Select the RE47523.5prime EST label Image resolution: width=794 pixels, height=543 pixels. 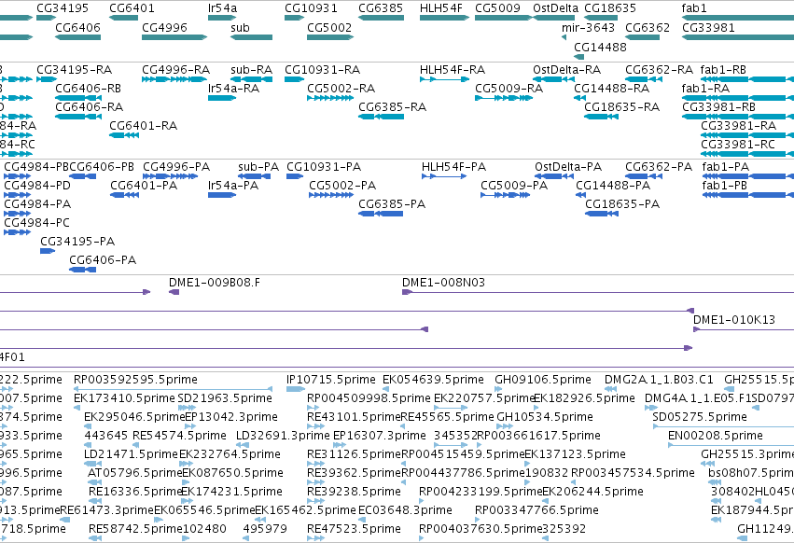pyautogui.click(x=354, y=529)
